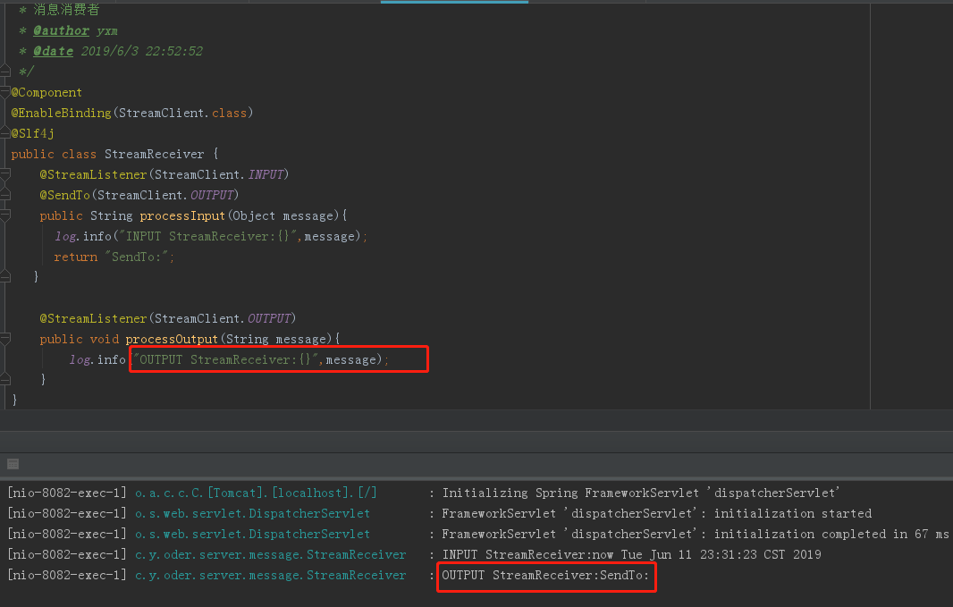Toggle fold marker beside the @Slf4j annotation
953x607 pixels.
click(x=5, y=133)
